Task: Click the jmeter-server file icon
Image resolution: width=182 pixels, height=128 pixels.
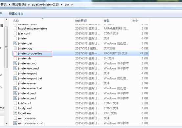Action: coord(15,83)
